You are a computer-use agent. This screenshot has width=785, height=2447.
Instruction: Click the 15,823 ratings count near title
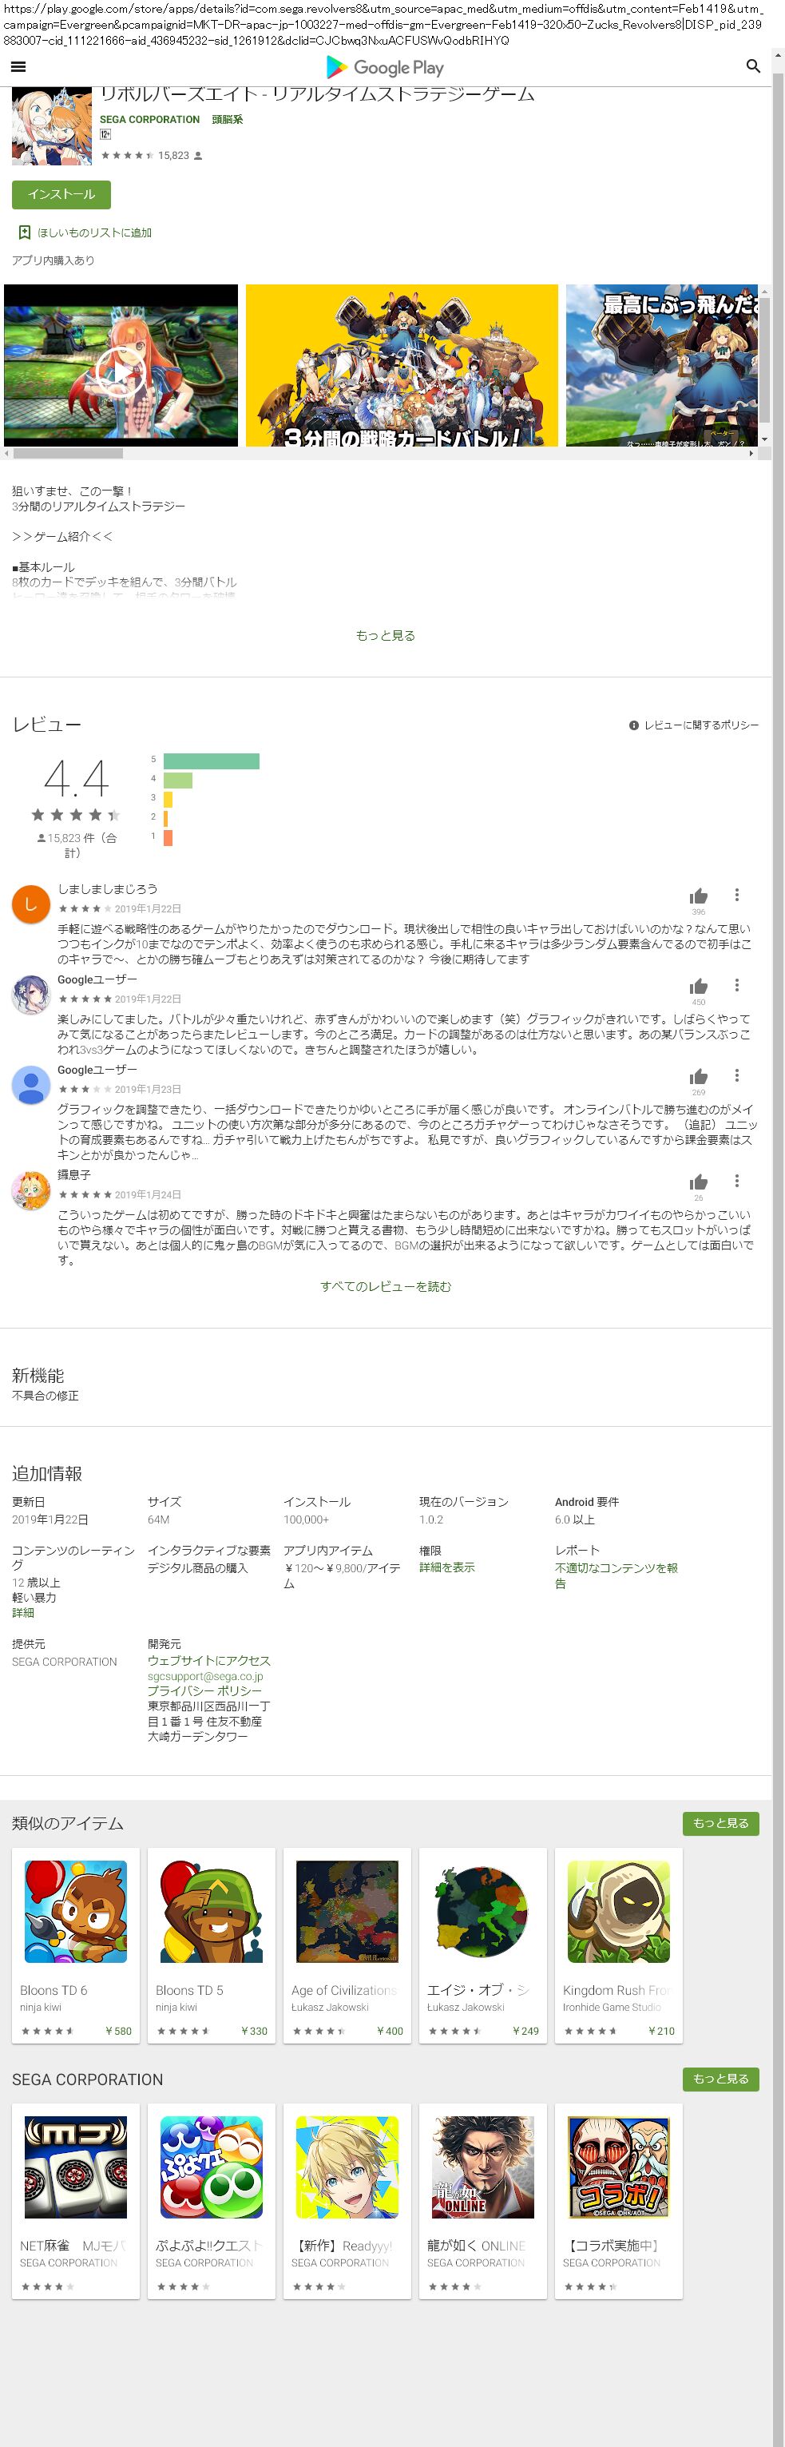tap(174, 155)
